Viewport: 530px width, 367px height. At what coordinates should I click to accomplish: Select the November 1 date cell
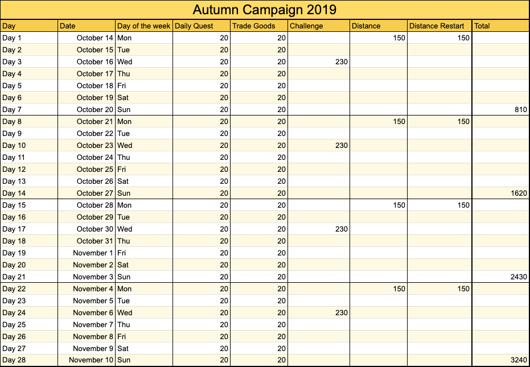87,253
